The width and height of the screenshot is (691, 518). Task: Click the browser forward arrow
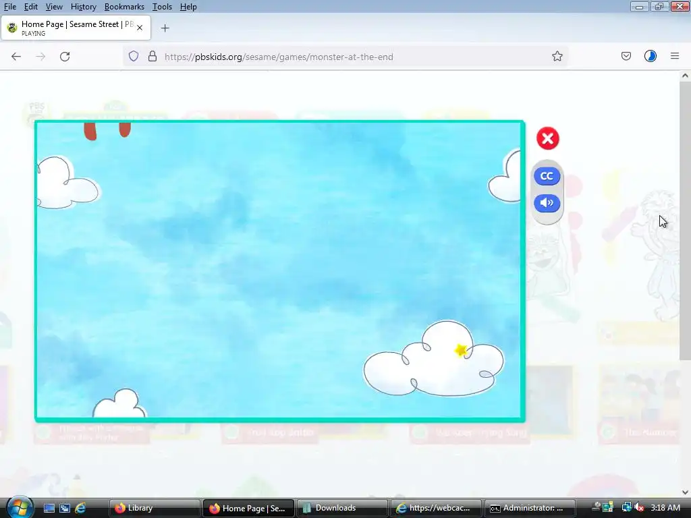click(x=40, y=57)
